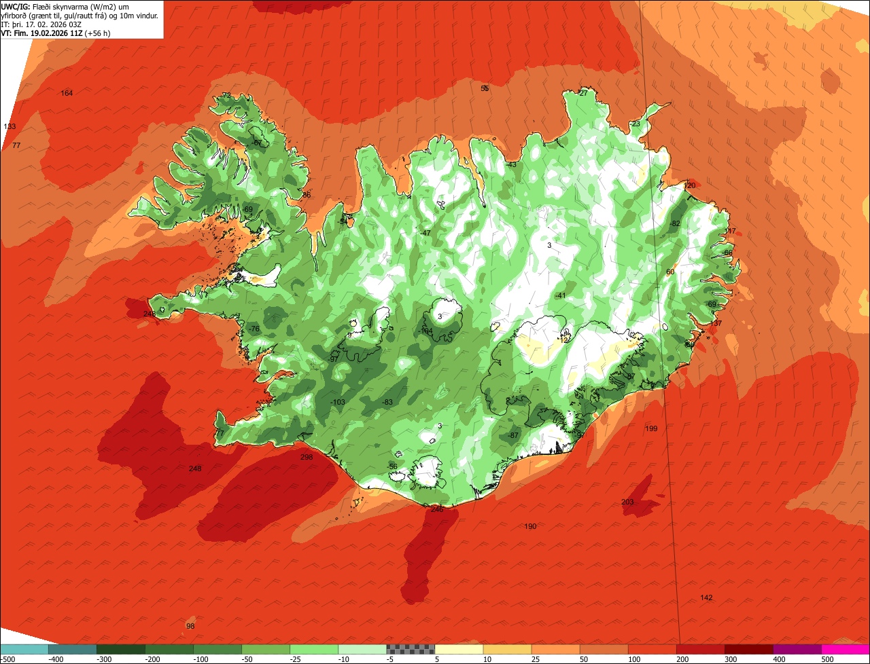This screenshot has width=870, height=664.
Task: Select the dark maroon 300 to 400 swatch
Action: (x=748, y=649)
